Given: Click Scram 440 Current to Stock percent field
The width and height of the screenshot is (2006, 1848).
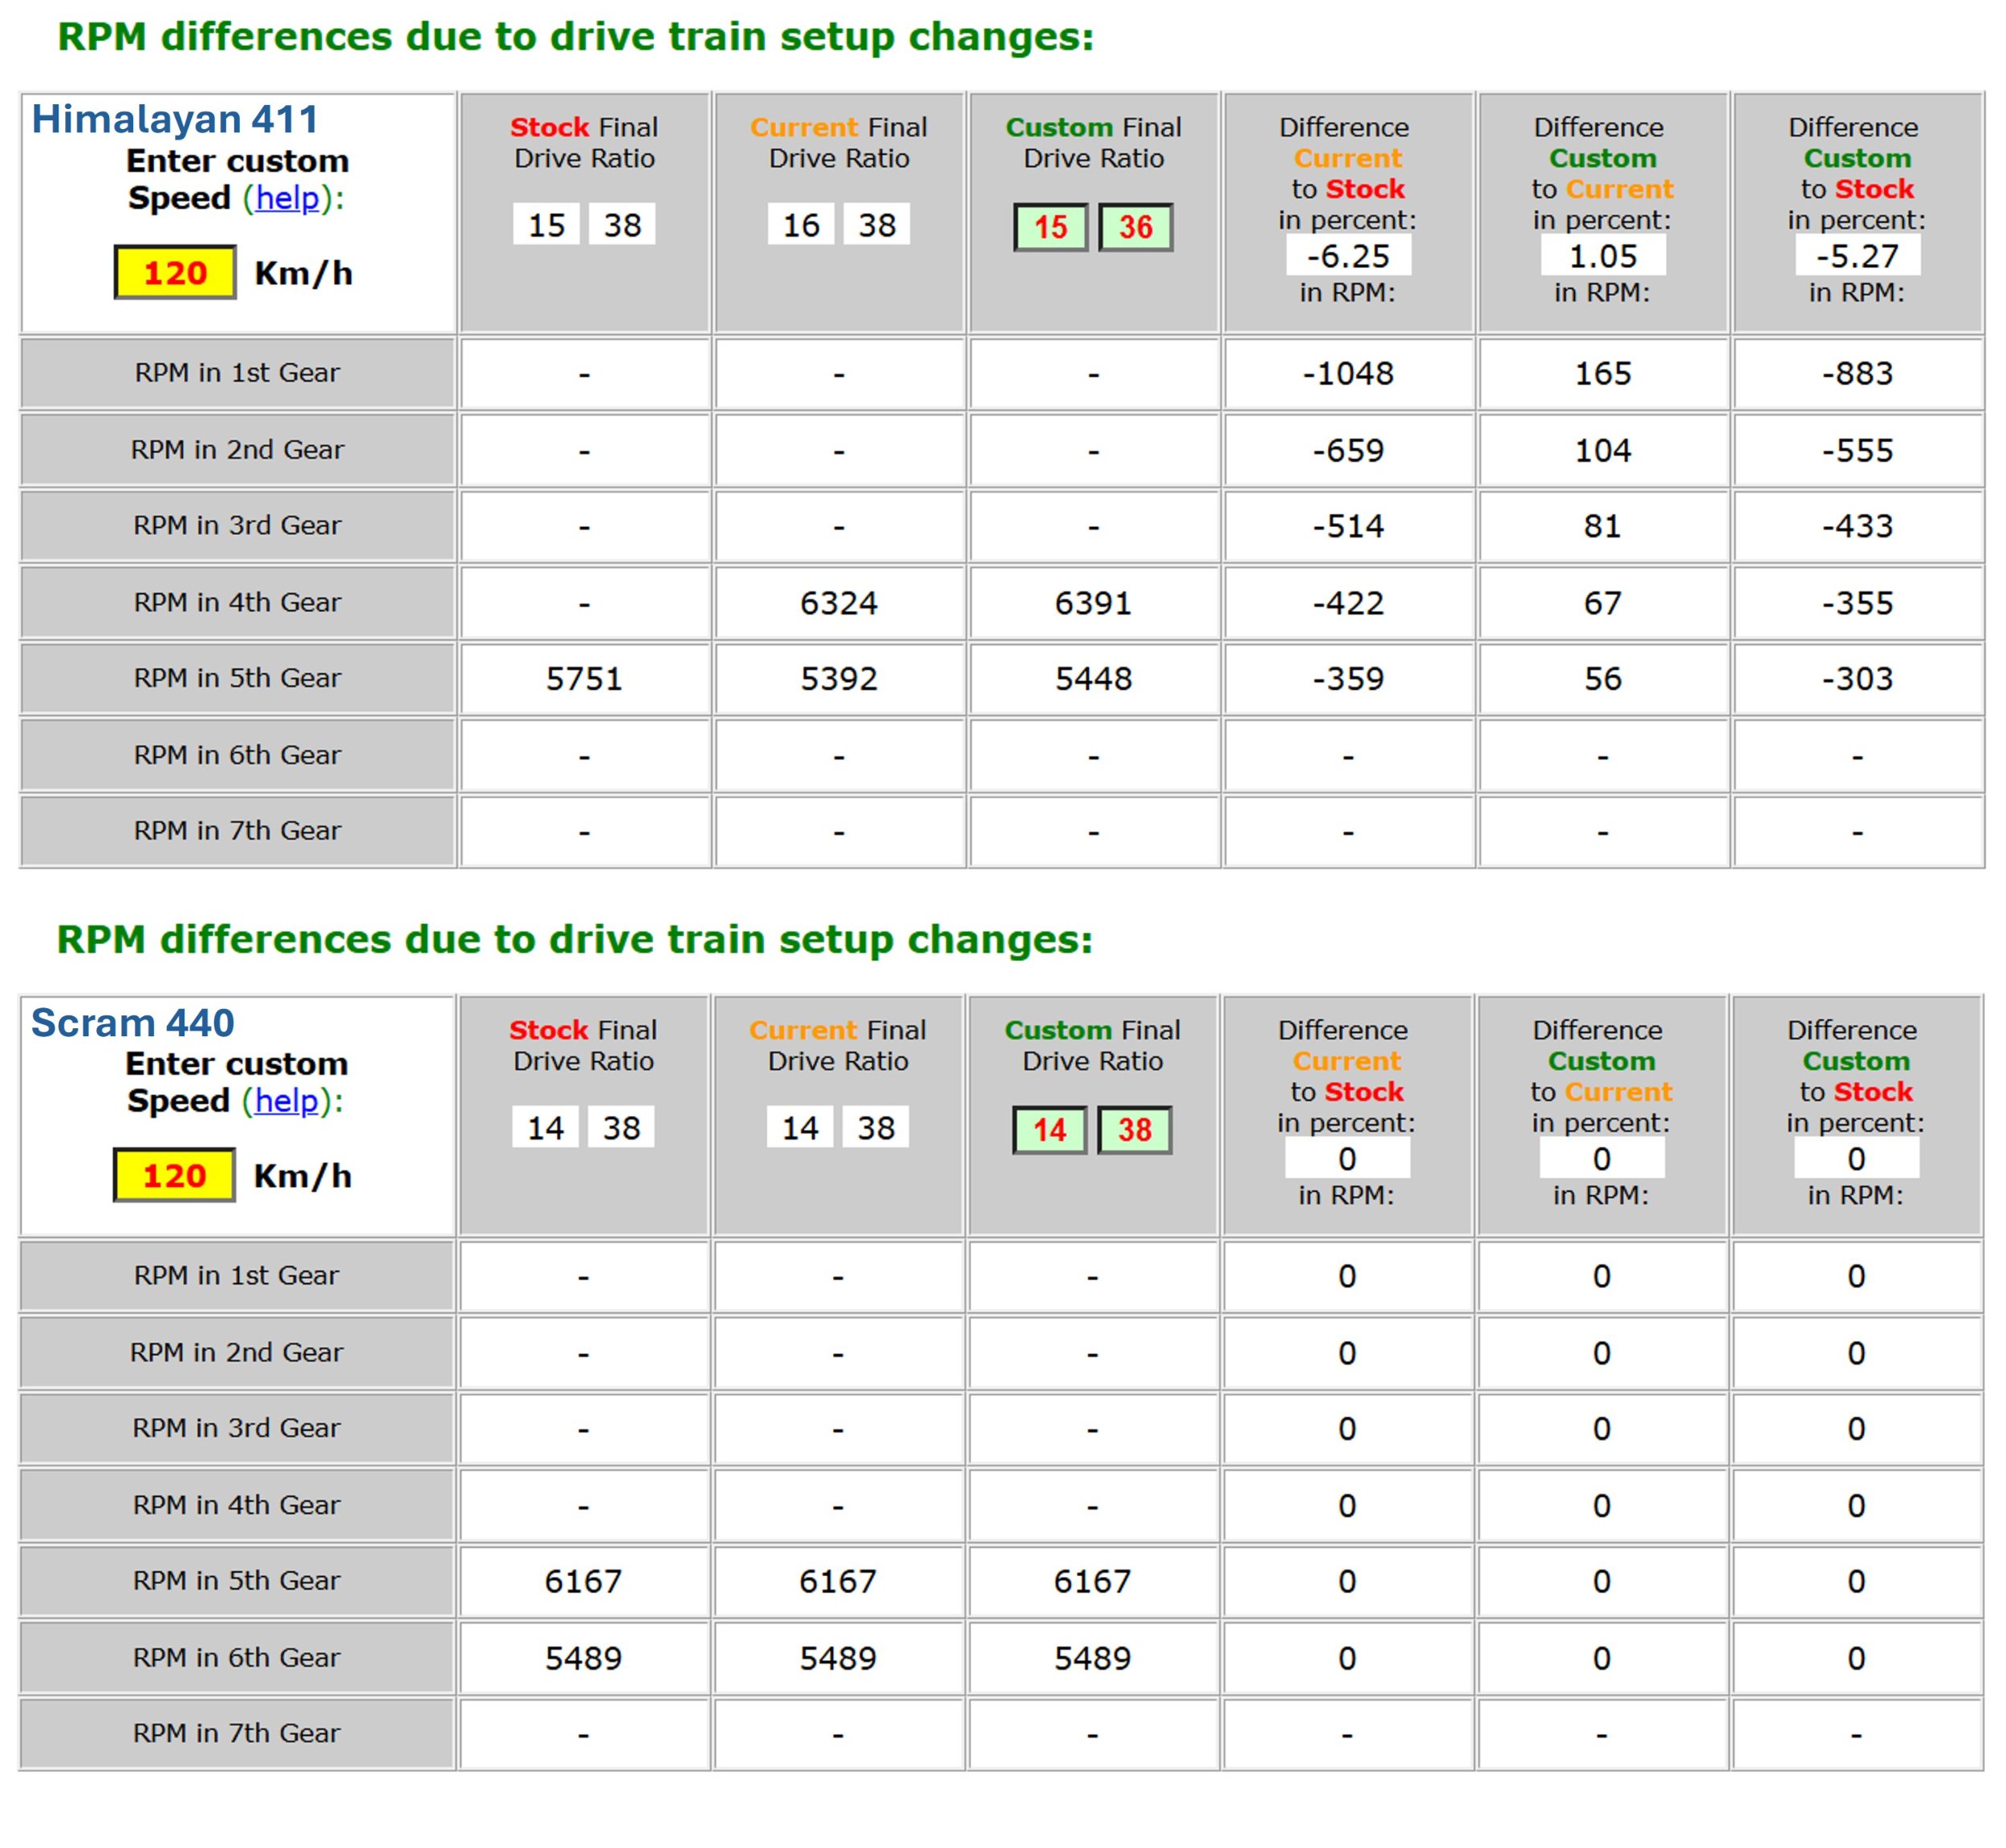Looking at the screenshot, I should [1348, 1159].
